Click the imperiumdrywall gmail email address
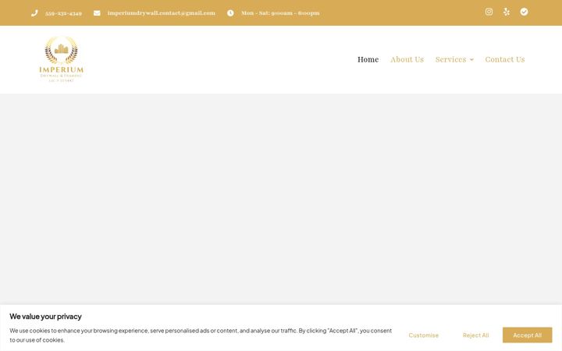This screenshot has width=562, height=351. click(162, 13)
